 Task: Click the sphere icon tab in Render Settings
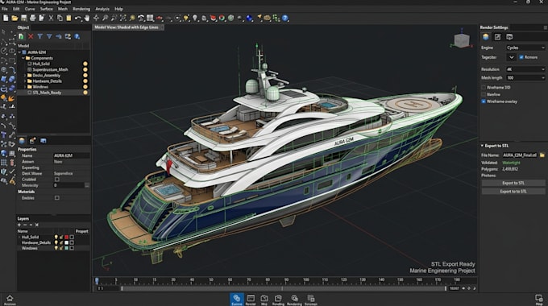coord(486,37)
